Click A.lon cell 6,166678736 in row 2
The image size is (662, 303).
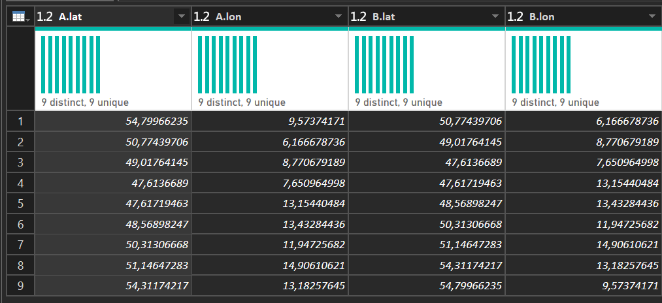point(270,142)
